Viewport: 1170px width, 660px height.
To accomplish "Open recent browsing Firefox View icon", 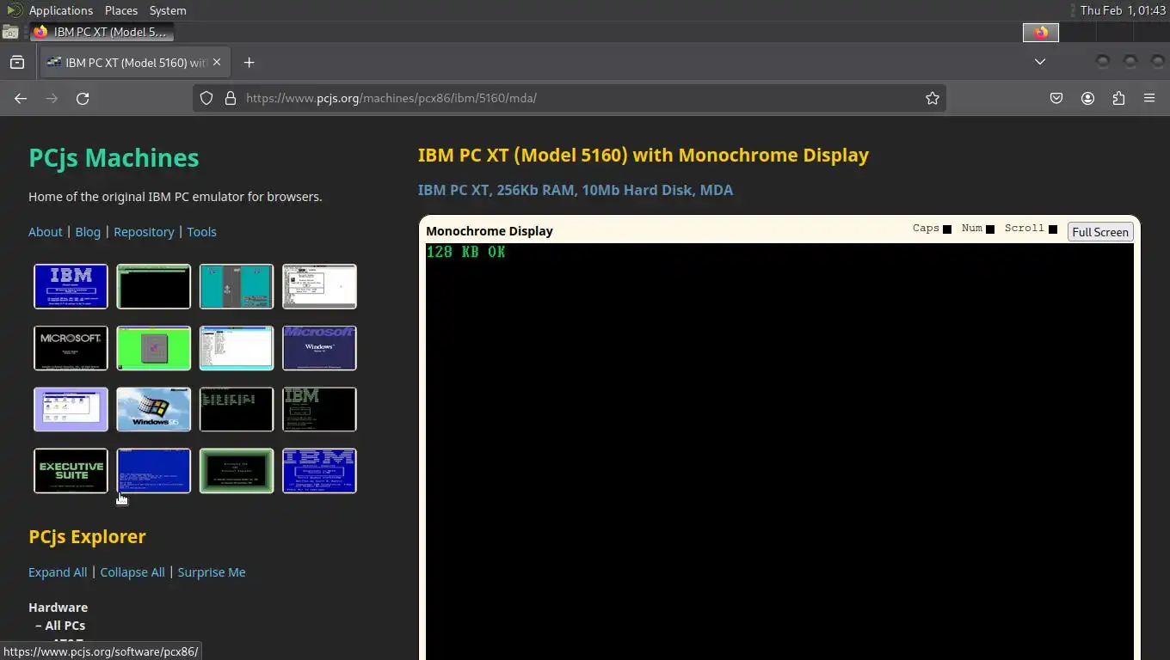I will click(17, 62).
